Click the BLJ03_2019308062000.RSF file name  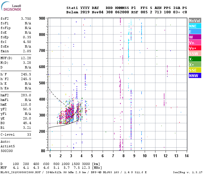21,172
